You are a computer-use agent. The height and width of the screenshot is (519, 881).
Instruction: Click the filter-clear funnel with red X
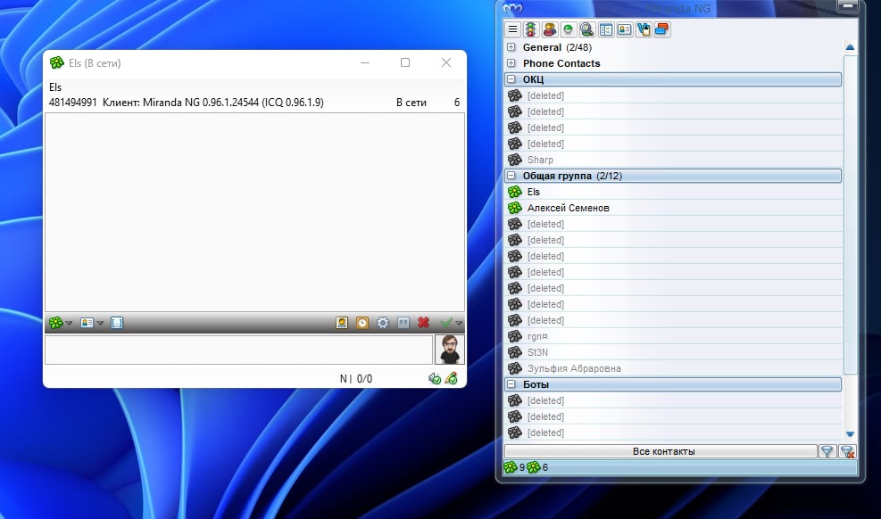(847, 451)
